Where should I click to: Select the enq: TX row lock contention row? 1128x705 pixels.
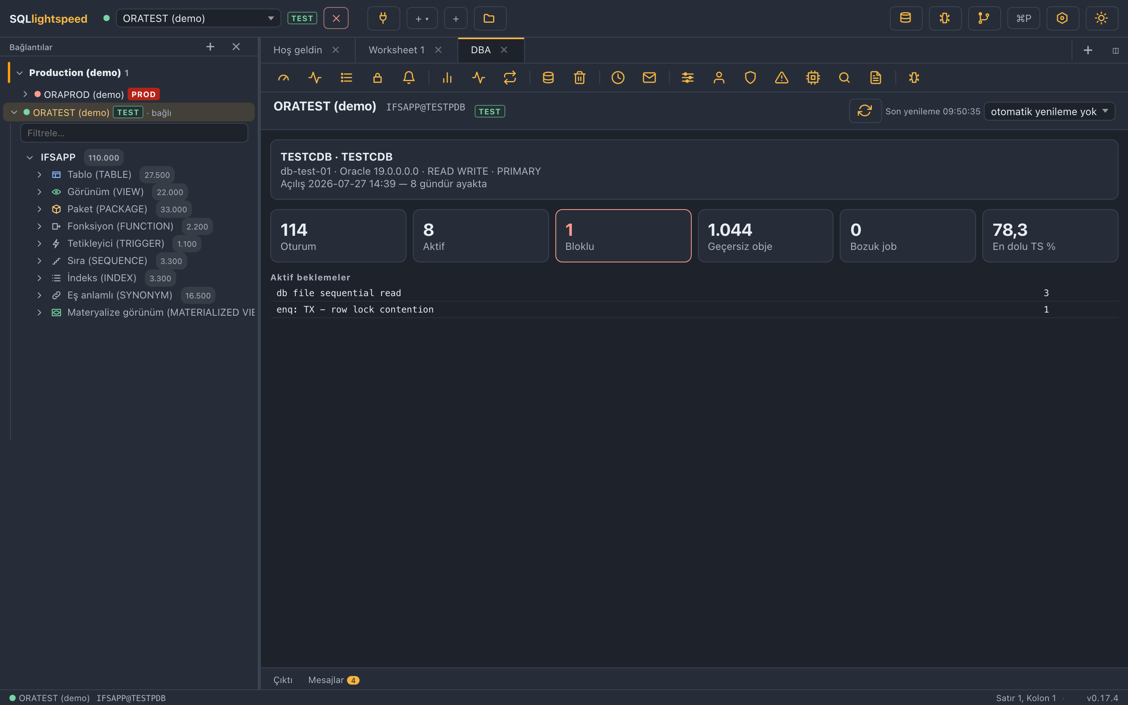pyautogui.click(x=694, y=309)
